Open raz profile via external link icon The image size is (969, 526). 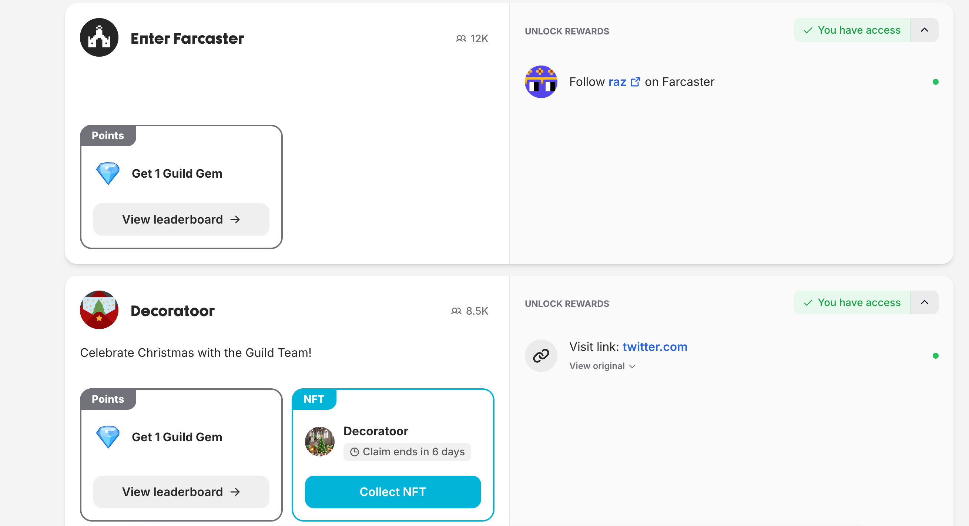coord(635,82)
